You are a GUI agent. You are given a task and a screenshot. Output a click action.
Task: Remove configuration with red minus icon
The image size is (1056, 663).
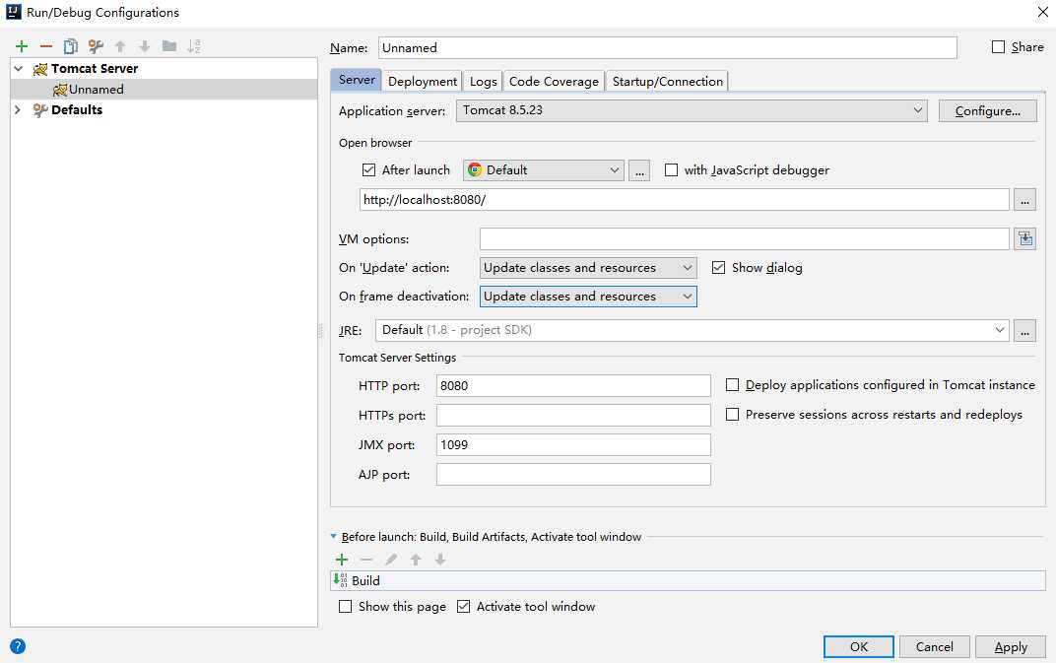(45, 46)
